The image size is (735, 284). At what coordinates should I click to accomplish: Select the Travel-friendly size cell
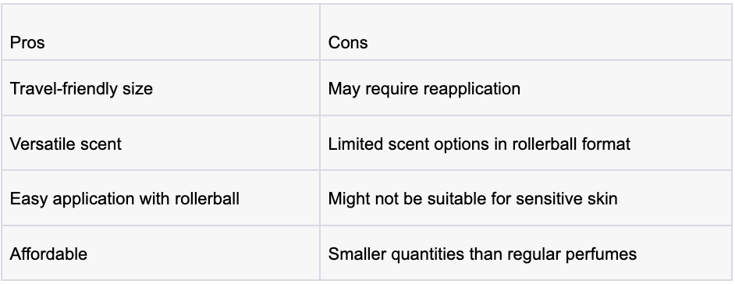click(x=161, y=88)
